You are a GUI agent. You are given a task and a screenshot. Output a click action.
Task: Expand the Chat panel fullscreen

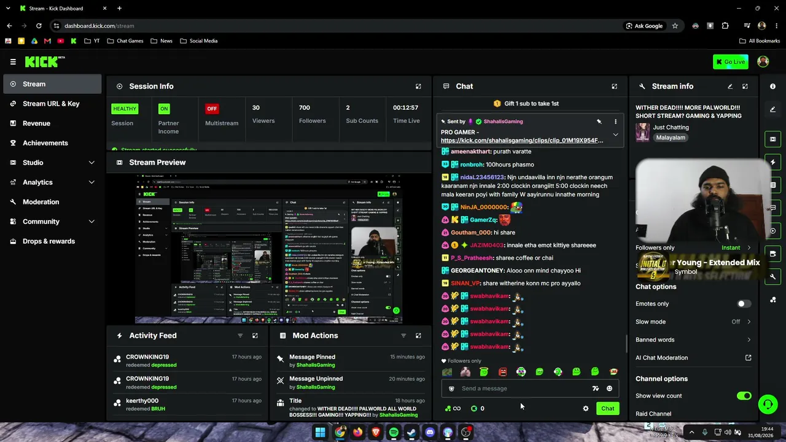coord(614,87)
